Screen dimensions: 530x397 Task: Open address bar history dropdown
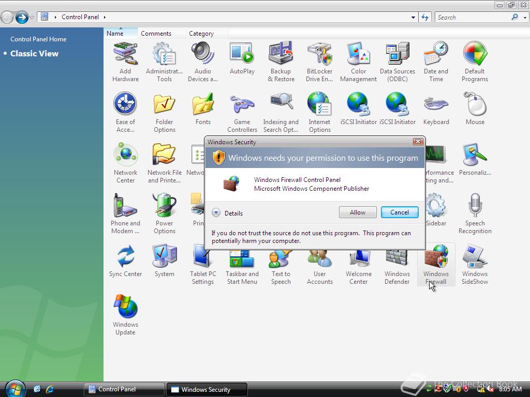point(413,17)
